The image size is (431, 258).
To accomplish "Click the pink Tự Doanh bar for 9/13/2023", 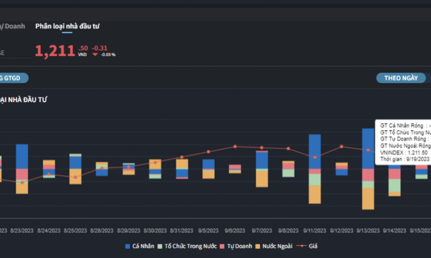I will [x=368, y=175].
